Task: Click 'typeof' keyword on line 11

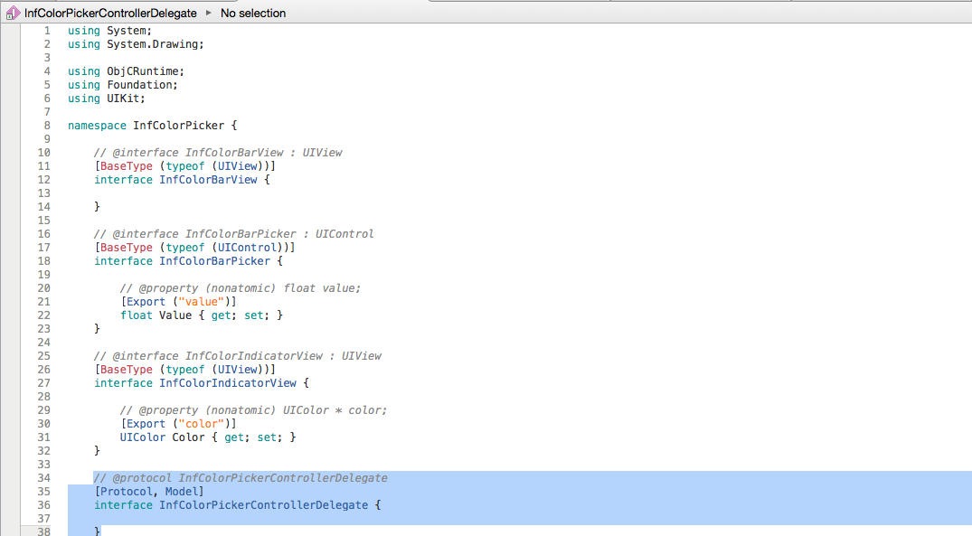Action: click(x=185, y=166)
